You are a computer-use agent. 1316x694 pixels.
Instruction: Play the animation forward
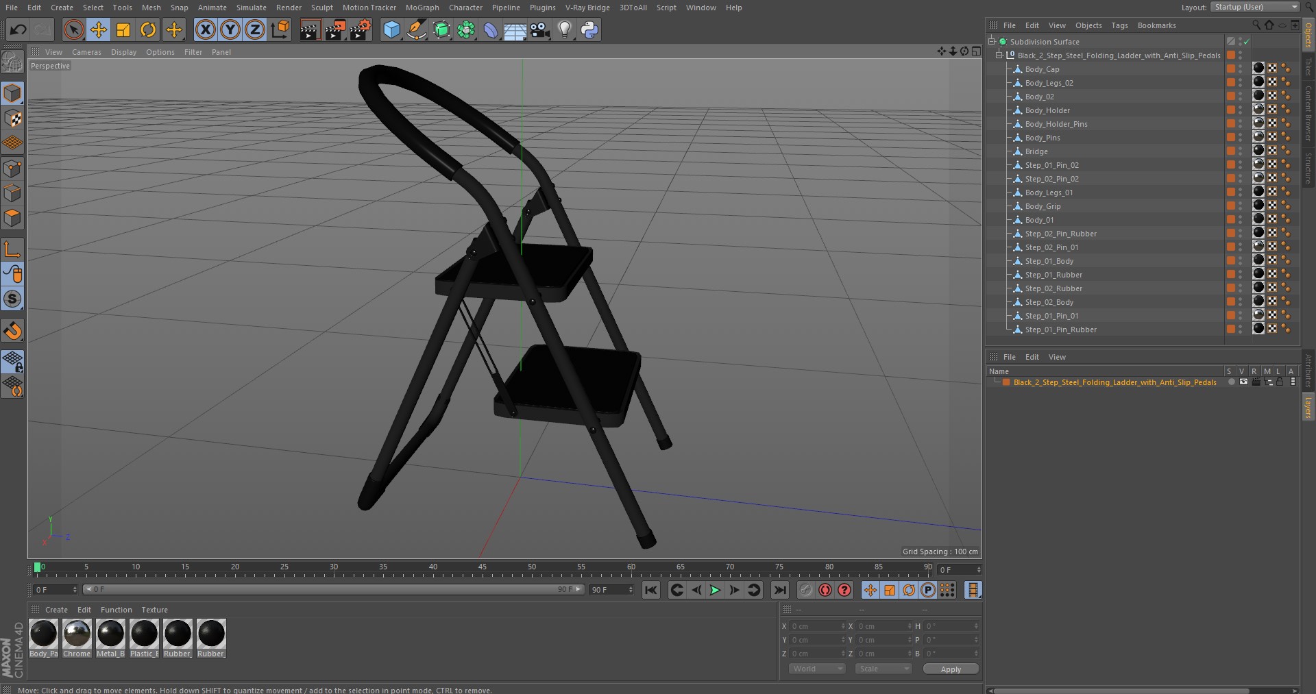(715, 590)
